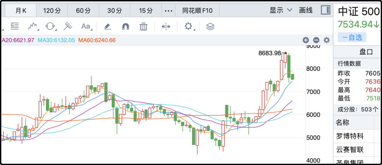Image resolution: width=382 pixels, height=165 pixels.
Task: Switch to the 30分 timeframe tab
Action: (x=114, y=11)
